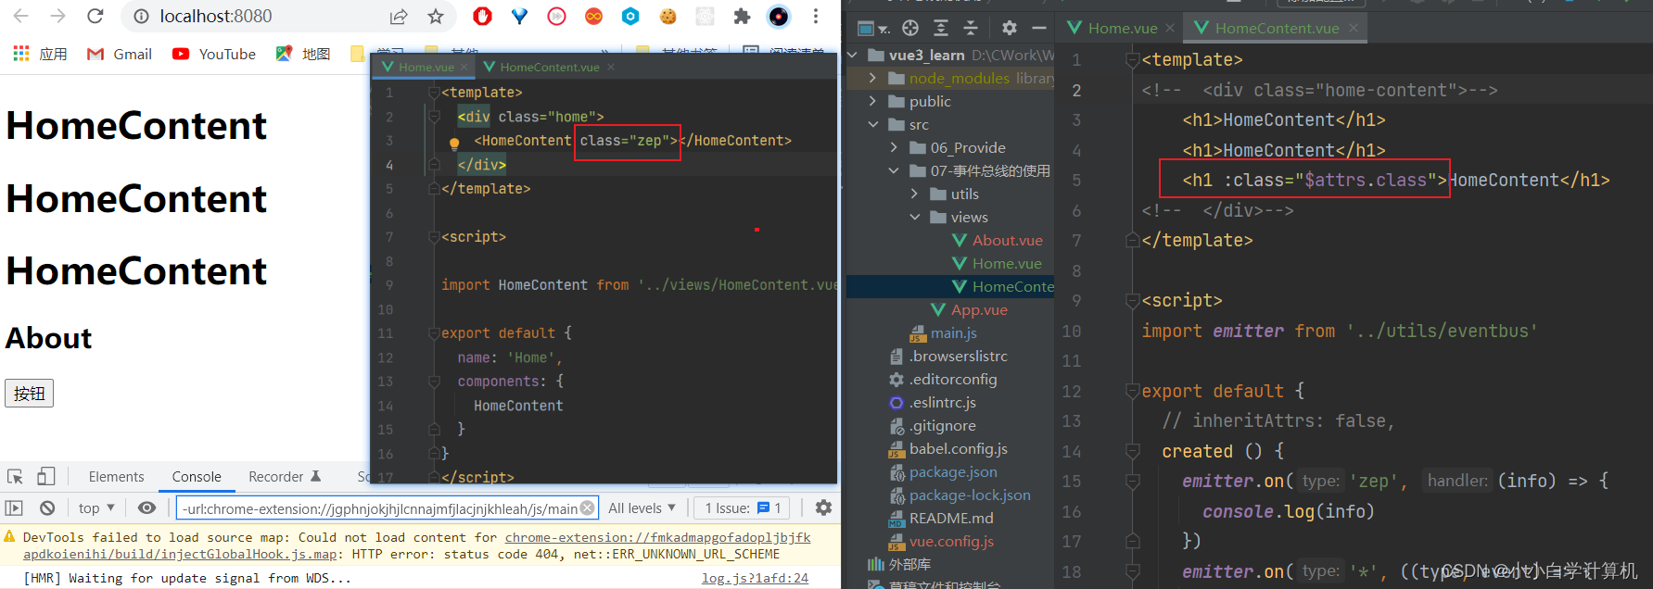The width and height of the screenshot is (1653, 589).
Task: Open the orange infinity extension icon
Action: point(593,16)
